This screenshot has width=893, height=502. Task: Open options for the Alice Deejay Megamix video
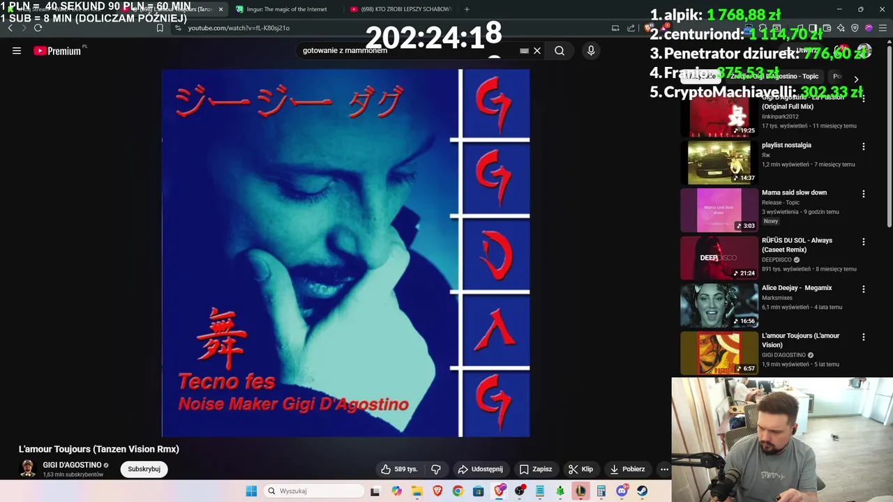click(x=864, y=289)
